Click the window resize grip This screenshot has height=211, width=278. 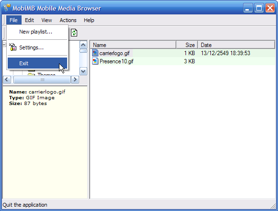coord(273,206)
